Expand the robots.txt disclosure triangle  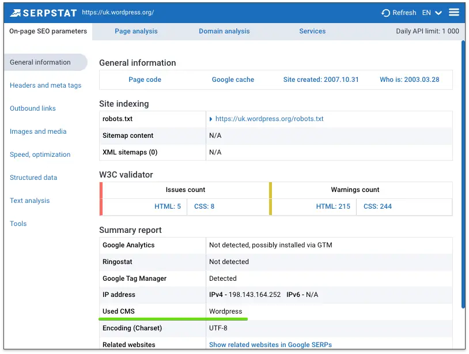coord(211,119)
